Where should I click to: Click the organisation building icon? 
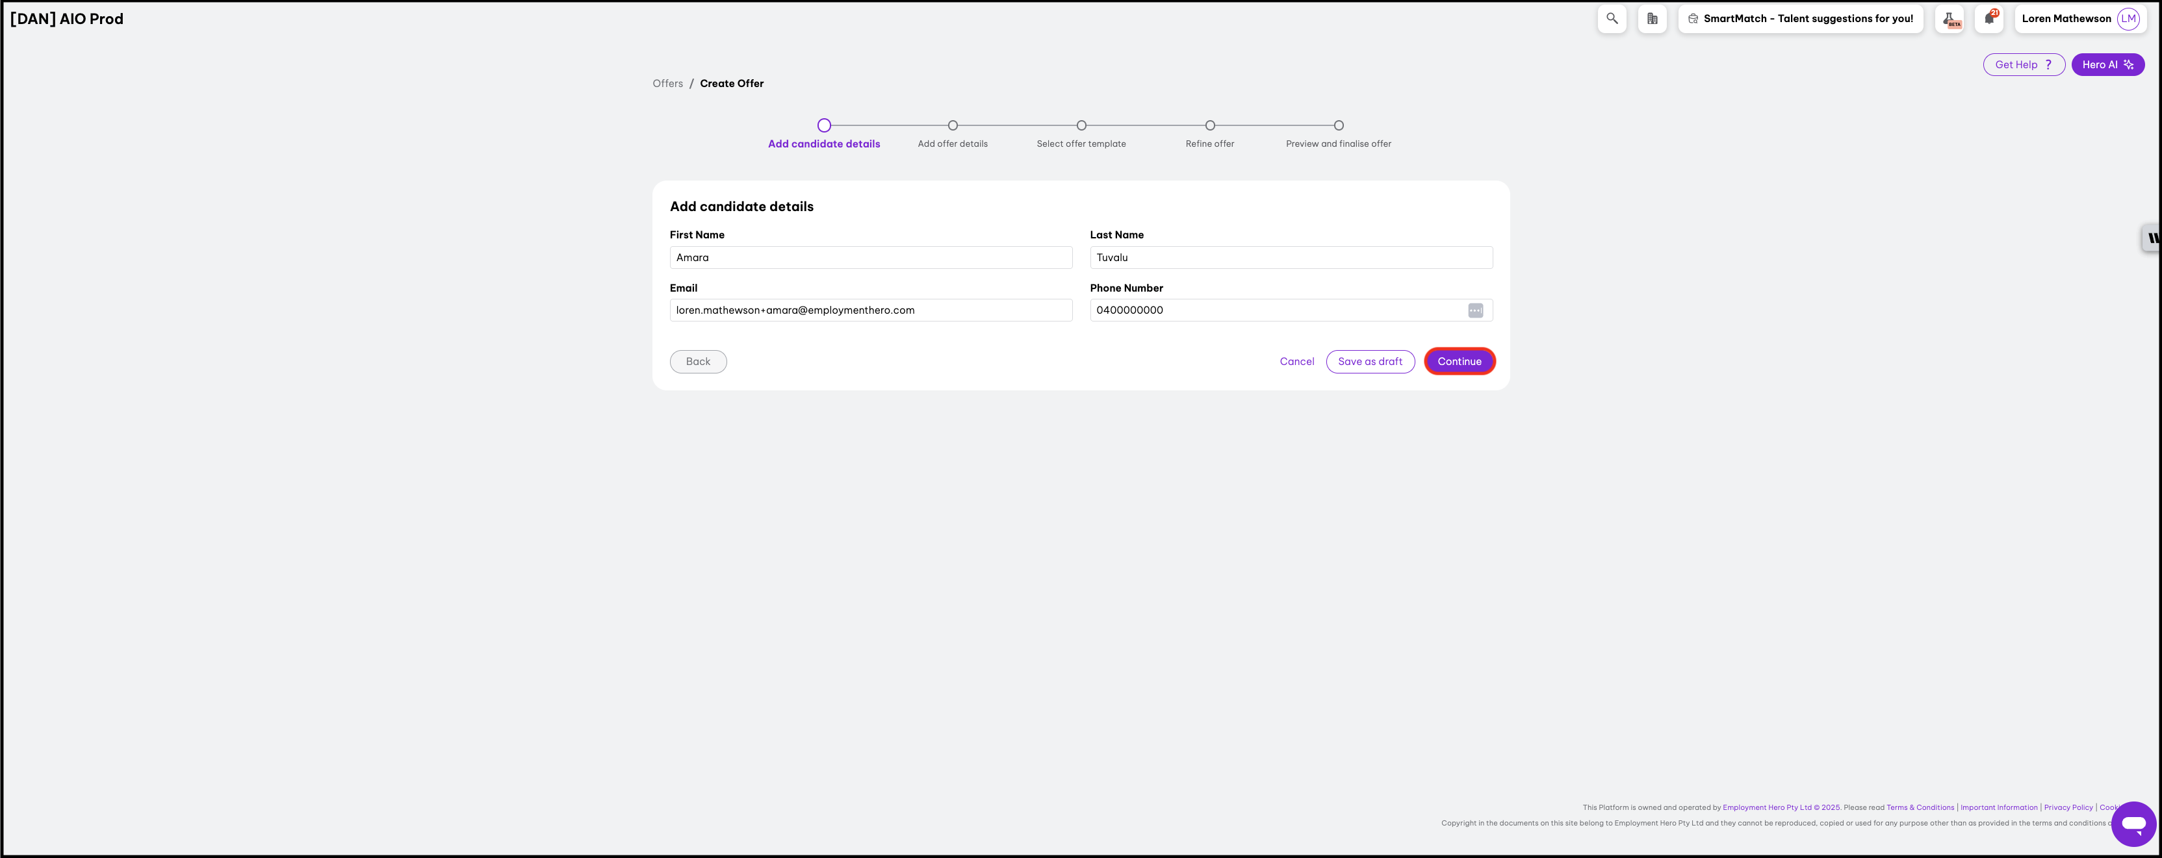tap(1652, 18)
